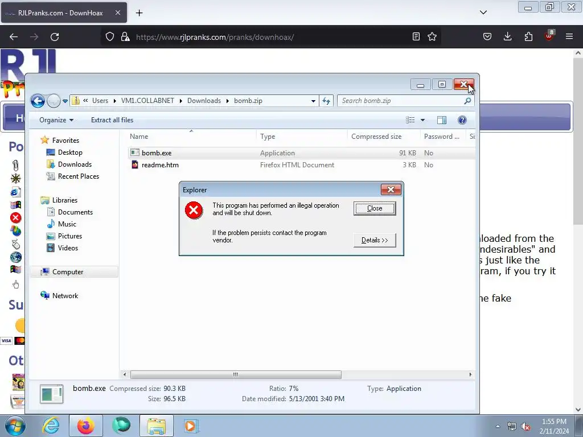Viewport: 583px width, 437px height.
Task: Click the padlock site information icon
Action: click(125, 37)
